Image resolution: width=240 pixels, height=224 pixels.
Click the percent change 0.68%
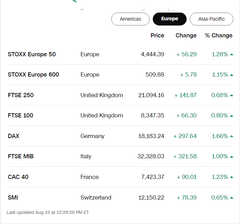(x=220, y=95)
